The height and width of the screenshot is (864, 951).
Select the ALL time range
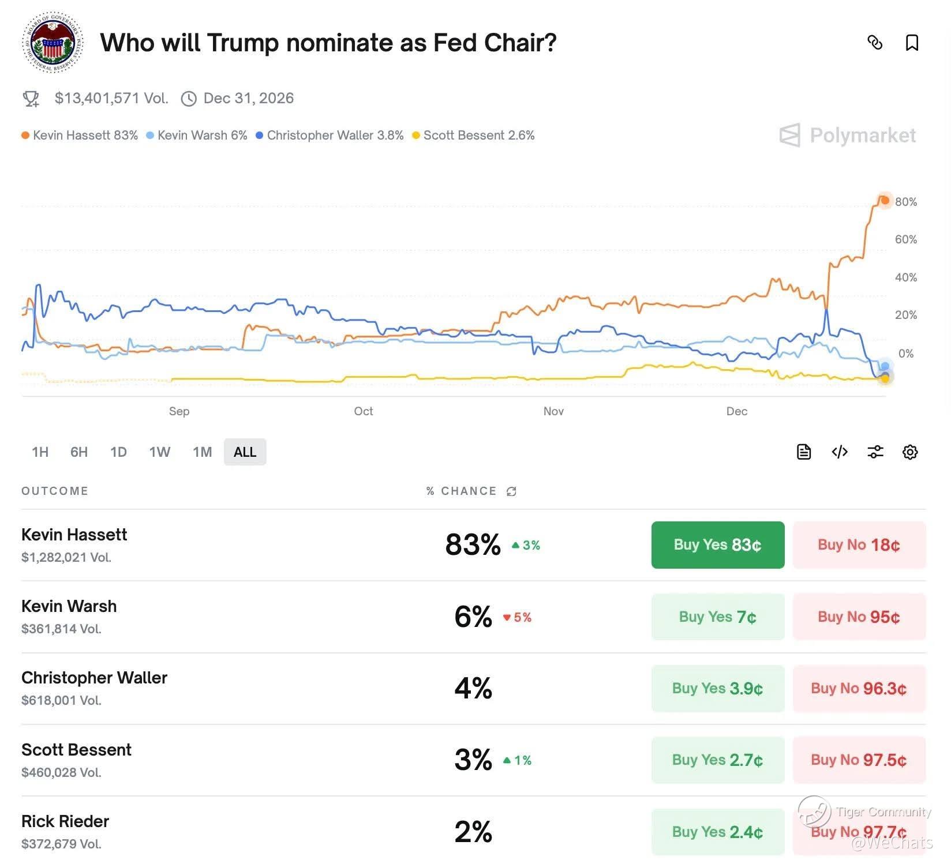245,452
